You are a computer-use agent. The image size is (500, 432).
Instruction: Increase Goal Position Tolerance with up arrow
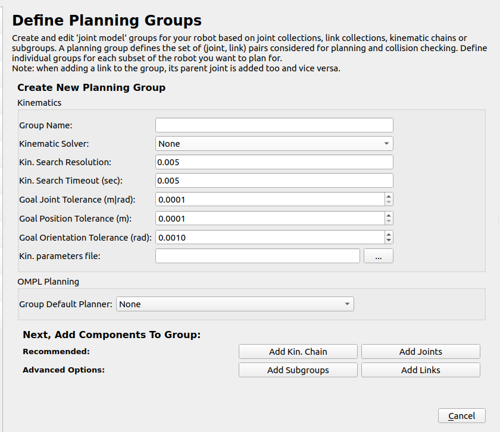[389, 215]
